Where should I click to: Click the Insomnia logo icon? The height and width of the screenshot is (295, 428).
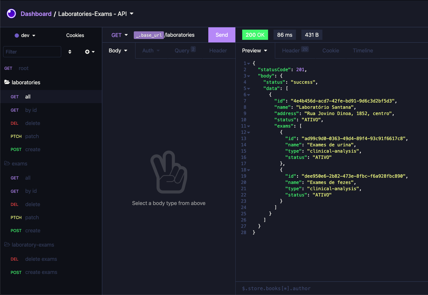click(x=11, y=13)
